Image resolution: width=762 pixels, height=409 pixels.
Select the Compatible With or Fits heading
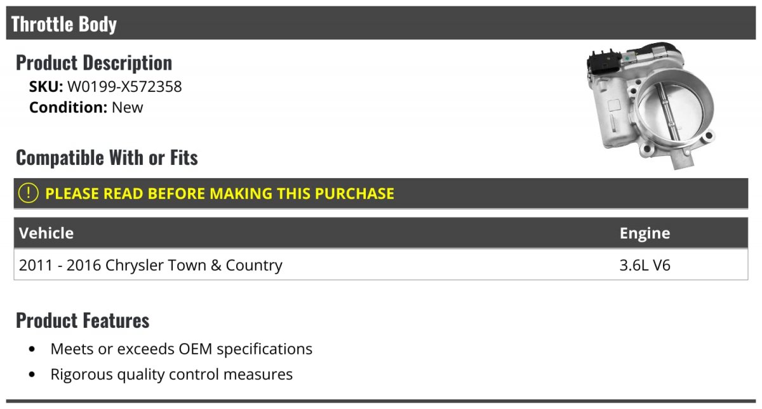107,157
